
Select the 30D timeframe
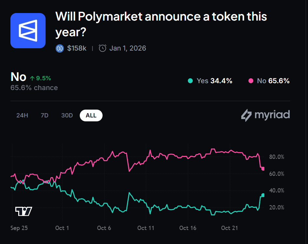point(67,115)
